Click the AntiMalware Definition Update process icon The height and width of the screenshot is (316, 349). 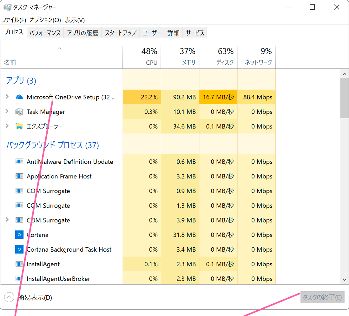(19, 161)
